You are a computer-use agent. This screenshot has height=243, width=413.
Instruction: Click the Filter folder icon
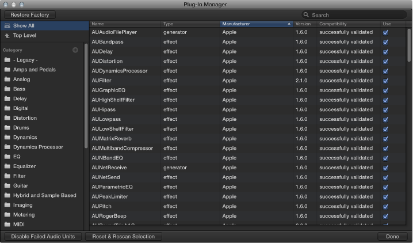[x=7, y=176]
